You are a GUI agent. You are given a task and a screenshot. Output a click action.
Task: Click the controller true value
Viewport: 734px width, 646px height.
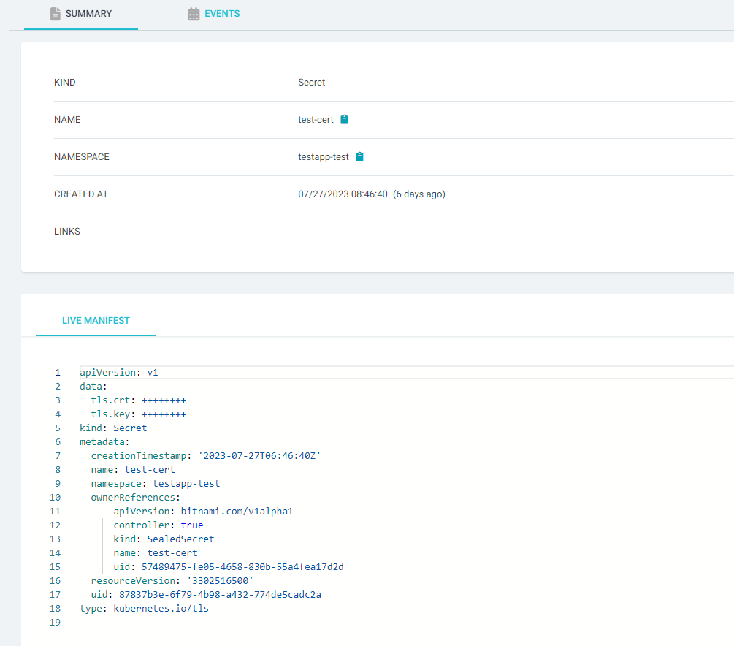(192, 525)
